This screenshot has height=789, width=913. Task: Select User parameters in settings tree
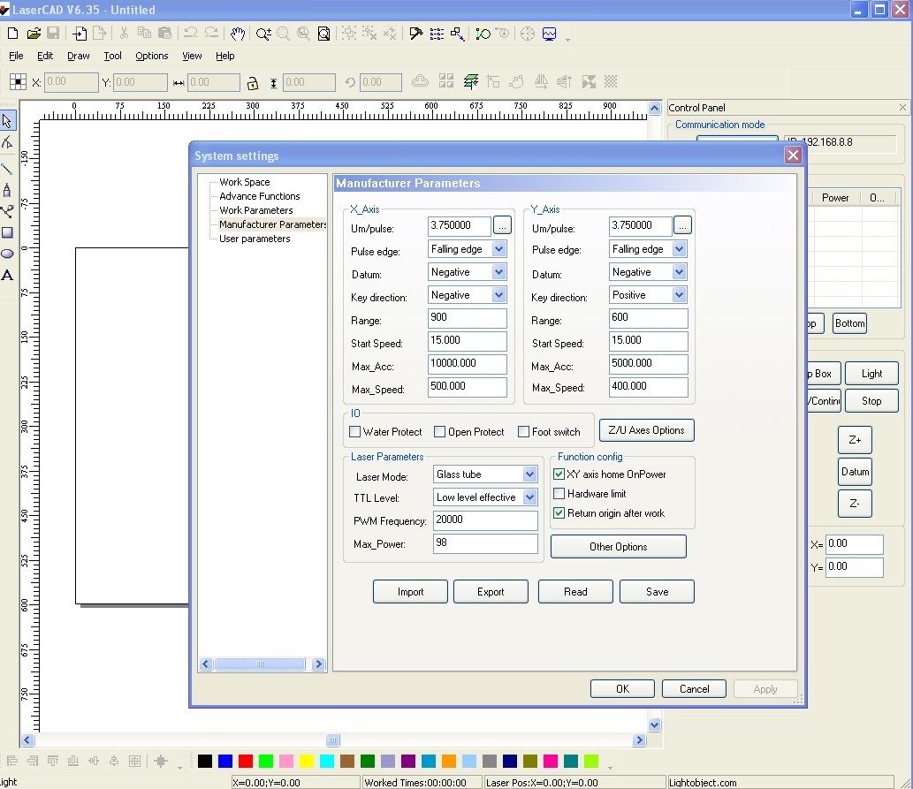click(255, 239)
